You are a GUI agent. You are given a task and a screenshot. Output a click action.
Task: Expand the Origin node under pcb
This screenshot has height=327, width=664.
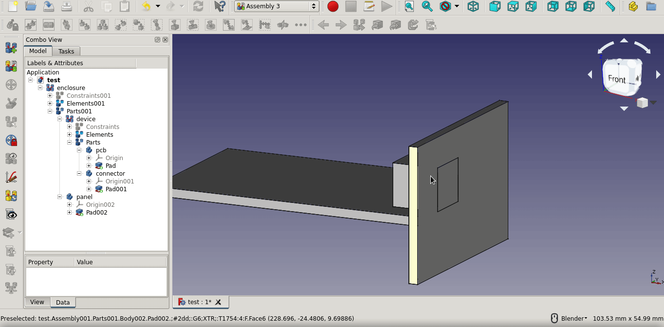tap(89, 158)
